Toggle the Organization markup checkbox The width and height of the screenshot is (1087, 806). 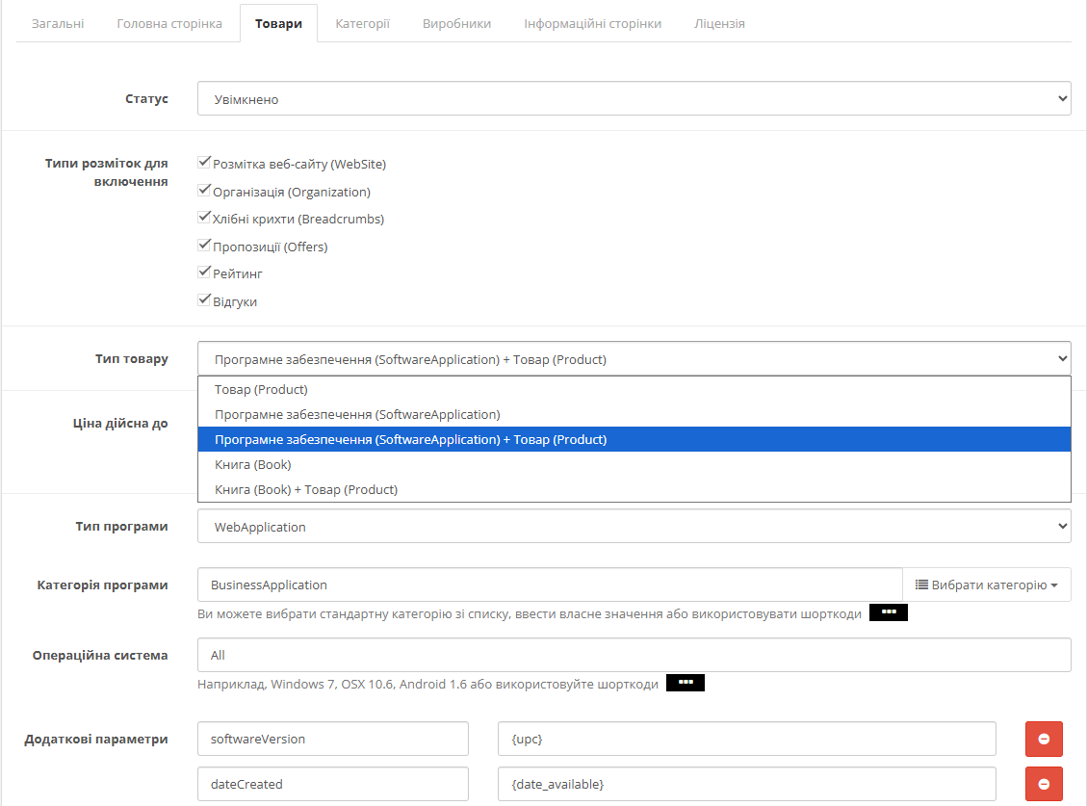pyautogui.click(x=204, y=191)
